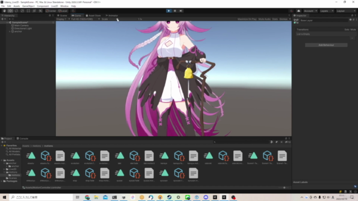The width and height of the screenshot is (358, 201).
Task: Select the syazai fade asset
Action: click(x=134, y=175)
